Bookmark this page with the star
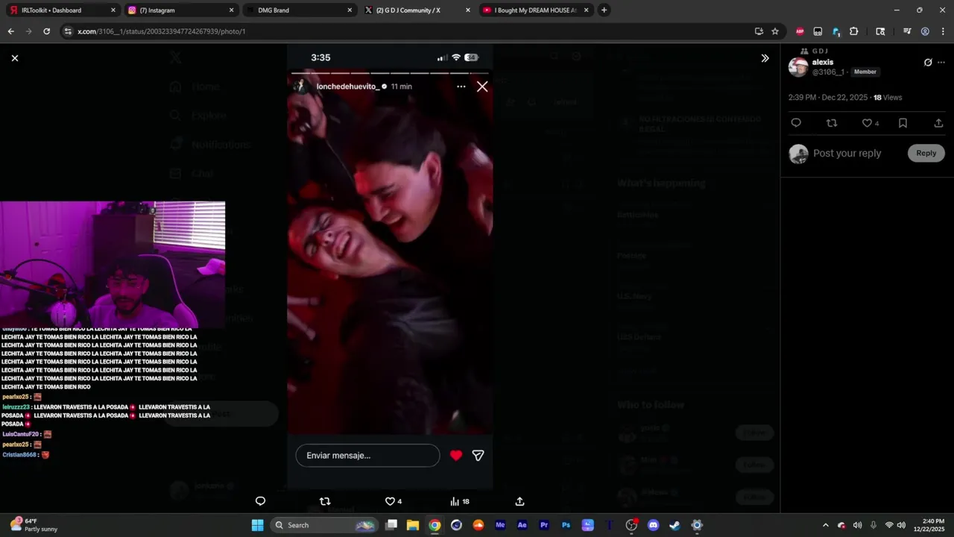Viewport: 954px width, 537px height. click(775, 31)
